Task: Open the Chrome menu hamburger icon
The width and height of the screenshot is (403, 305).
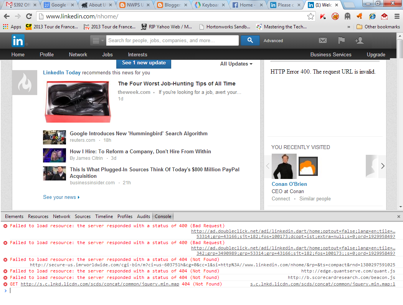Action: coord(397,16)
